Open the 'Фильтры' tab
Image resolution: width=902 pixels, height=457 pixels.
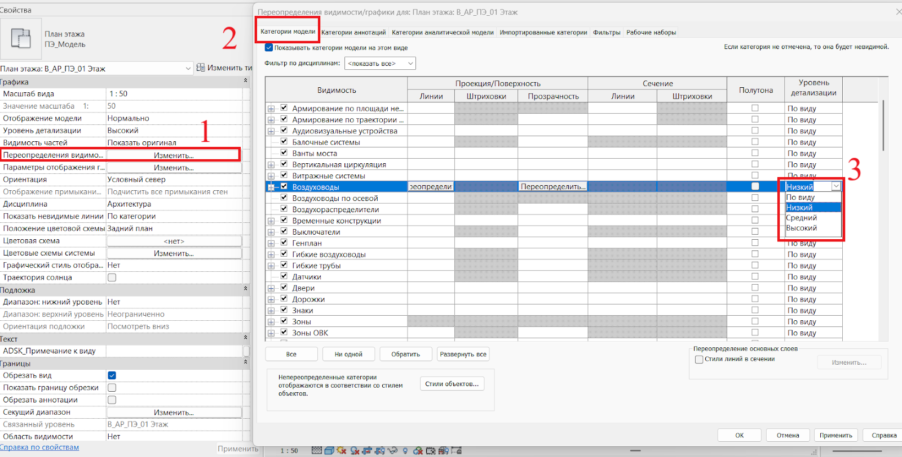pyautogui.click(x=607, y=33)
